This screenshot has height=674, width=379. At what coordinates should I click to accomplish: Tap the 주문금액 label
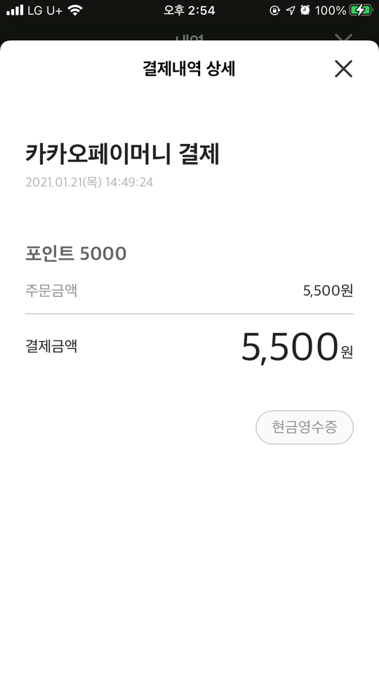point(51,291)
